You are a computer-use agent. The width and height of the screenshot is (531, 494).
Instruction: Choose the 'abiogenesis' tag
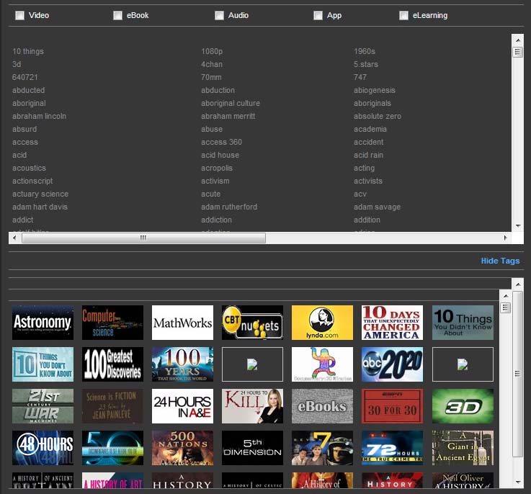[x=375, y=91]
